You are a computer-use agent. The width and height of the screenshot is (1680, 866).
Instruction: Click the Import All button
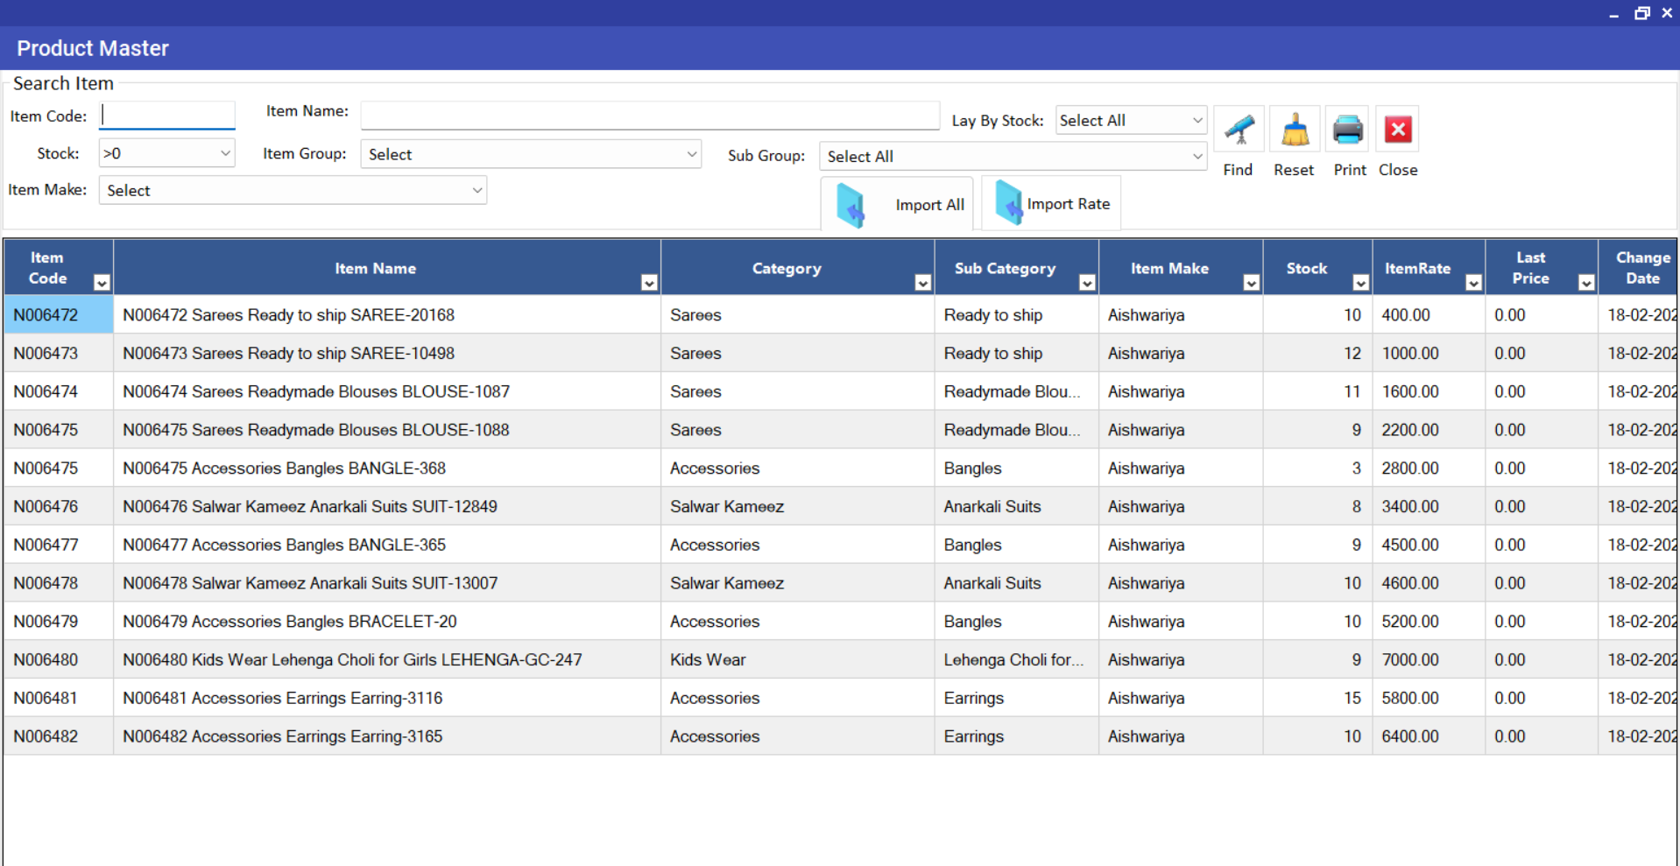pyautogui.click(x=896, y=204)
